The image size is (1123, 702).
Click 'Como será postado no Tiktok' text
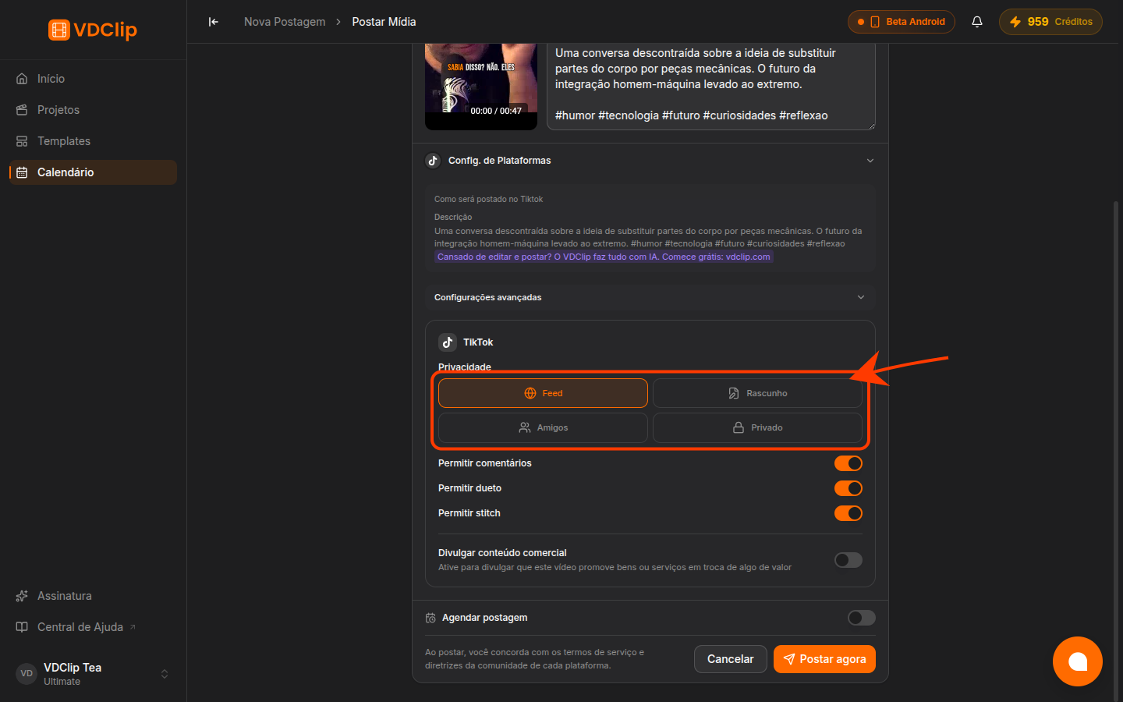488,199
